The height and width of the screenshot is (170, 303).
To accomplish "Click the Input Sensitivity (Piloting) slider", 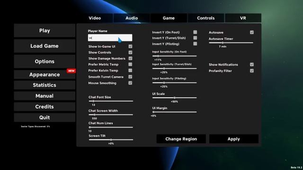I will 175,83.
